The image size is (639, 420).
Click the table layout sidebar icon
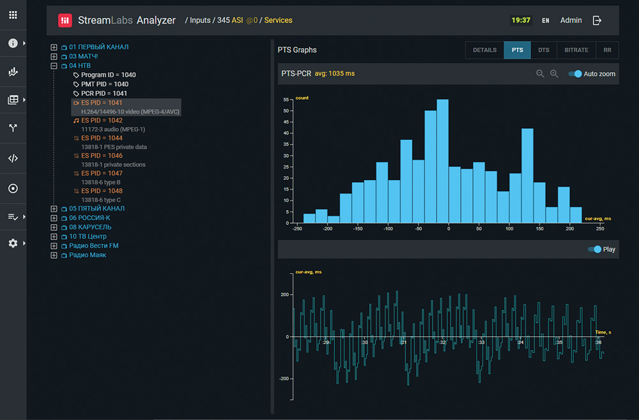(13, 100)
